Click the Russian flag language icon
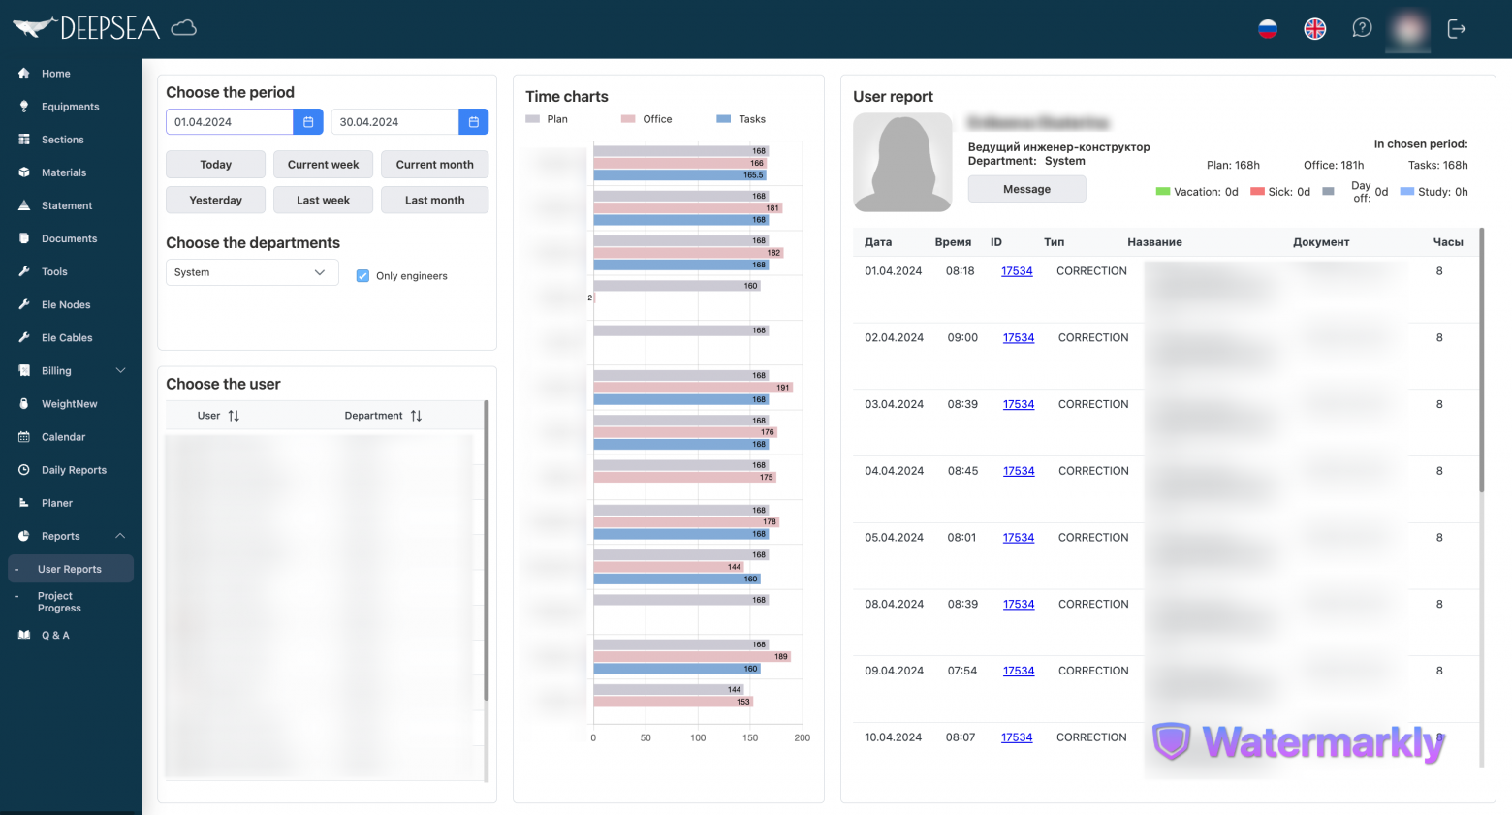 point(1268,29)
